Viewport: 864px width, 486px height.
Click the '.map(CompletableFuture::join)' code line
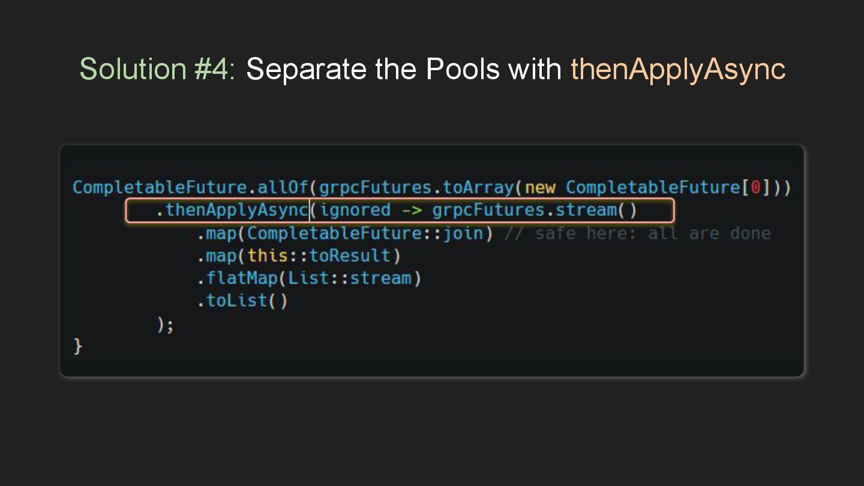[x=345, y=233]
